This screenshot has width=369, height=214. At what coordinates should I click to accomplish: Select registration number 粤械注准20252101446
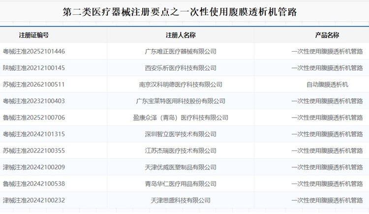[x=34, y=51]
